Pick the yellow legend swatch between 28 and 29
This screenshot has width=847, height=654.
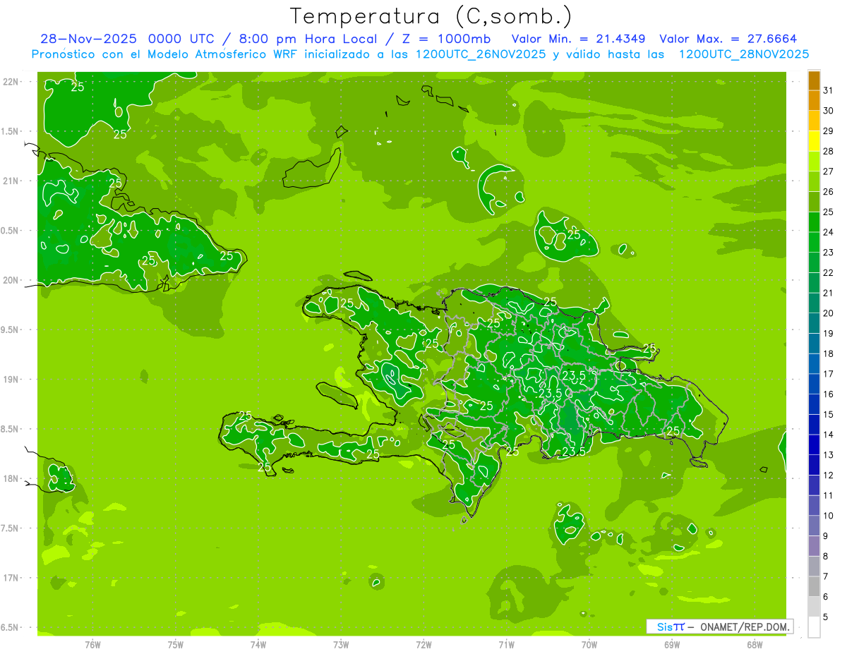pyautogui.click(x=814, y=141)
